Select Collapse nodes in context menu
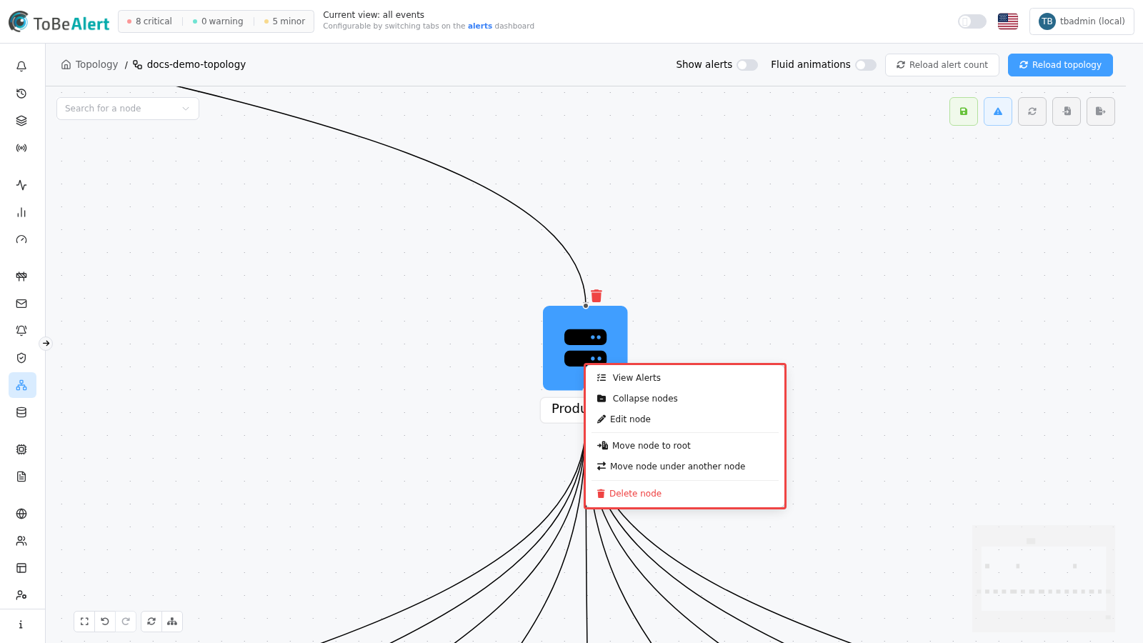Image resolution: width=1143 pixels, height=643 pixels. [685, 399]
